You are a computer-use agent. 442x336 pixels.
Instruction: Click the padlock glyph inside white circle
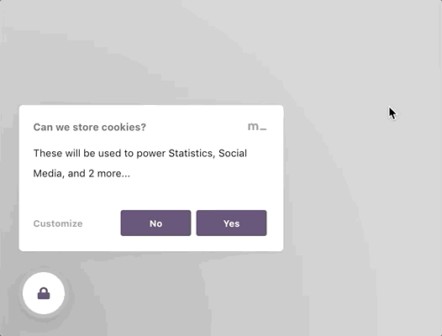(44, 293)
